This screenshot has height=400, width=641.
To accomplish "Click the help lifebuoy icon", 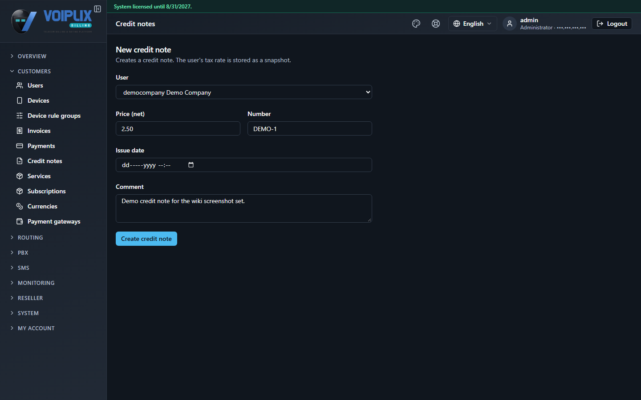I will (x=436, y=24).
